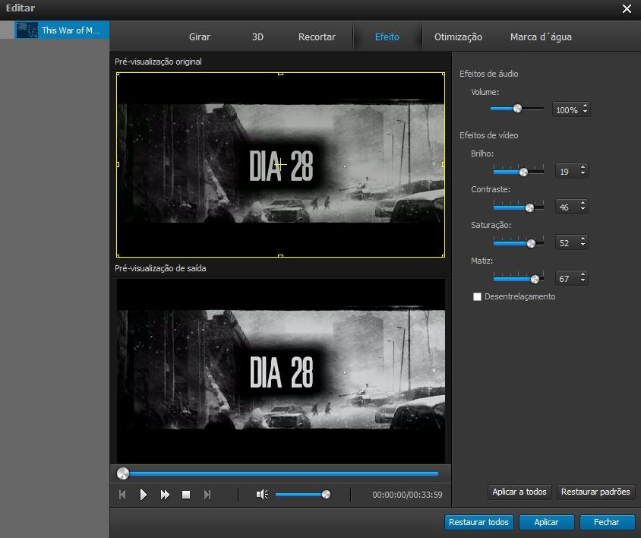The width and height of the screenshot is (641, 538).
Task: Click the right-middle crop handle of original preview
Action: tap(444, 164)
